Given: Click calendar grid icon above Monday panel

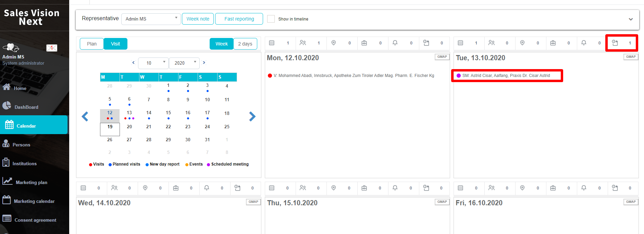Looking at the screenshot, I should coord(272,43).
